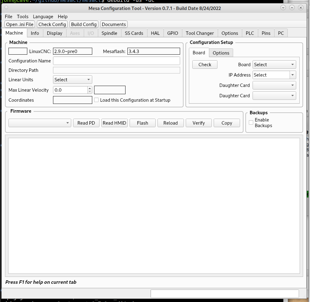Click the status bar field at bottom right
This screenshot has width=310, height=302.
coord(225,294)
